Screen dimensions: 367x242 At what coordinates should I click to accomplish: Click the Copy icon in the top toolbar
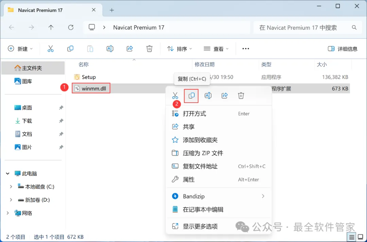tap(70, 49)
